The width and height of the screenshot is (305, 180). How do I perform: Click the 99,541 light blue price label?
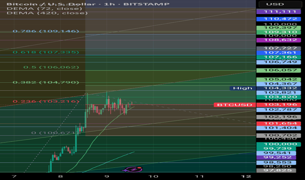[x=276, y=153]
